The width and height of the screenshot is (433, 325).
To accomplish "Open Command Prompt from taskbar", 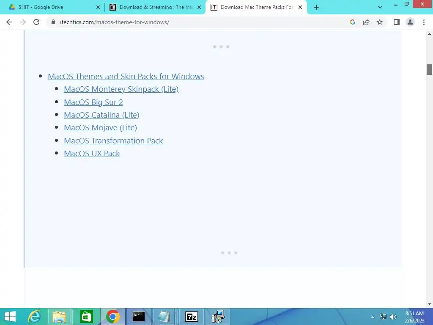I will pos(139,317).
